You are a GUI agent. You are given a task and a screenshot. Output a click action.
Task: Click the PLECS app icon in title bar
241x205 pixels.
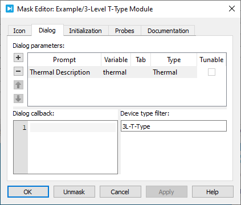point(10,9)
